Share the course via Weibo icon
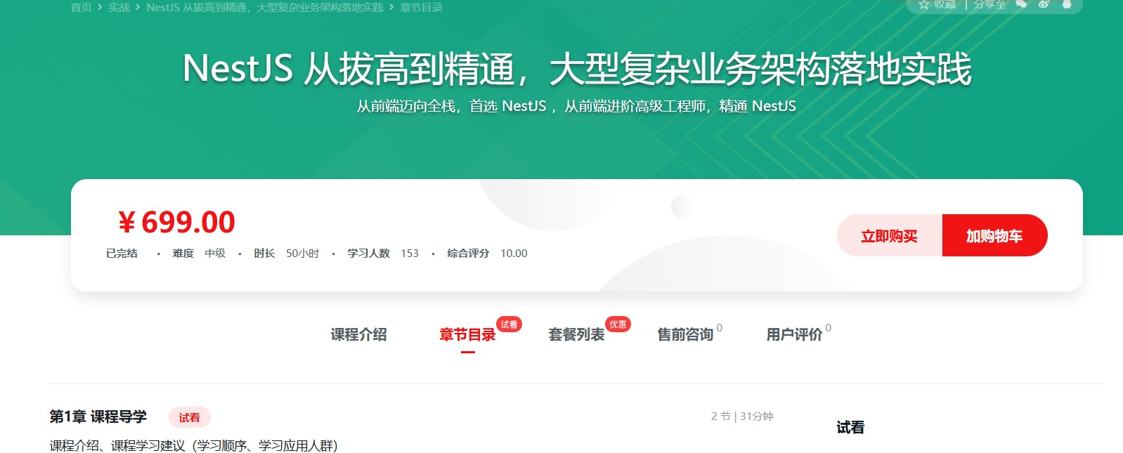Image resolution: width=1123 pixels, height=453 pixels. click(1044, 4)
